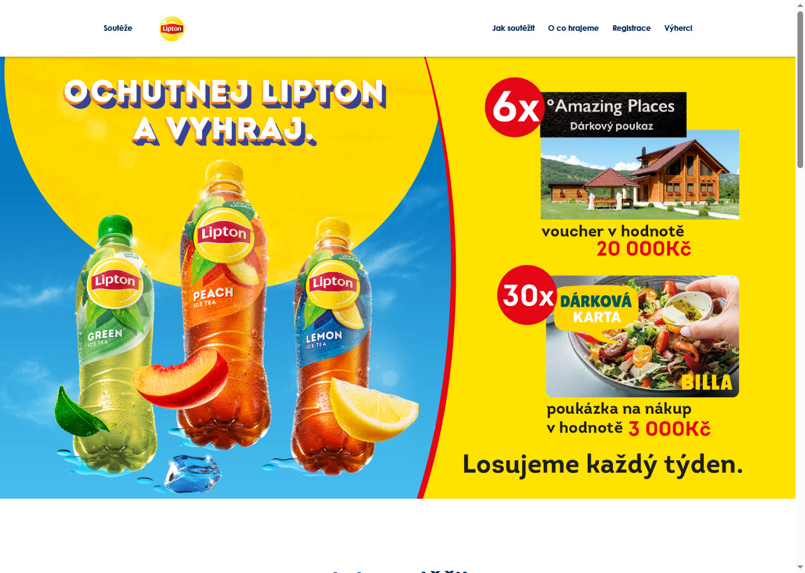Click the Amazing Places Dárkový poukaz label
The height and width of the screenshot is (573, 805).
[x=613, y=115]
